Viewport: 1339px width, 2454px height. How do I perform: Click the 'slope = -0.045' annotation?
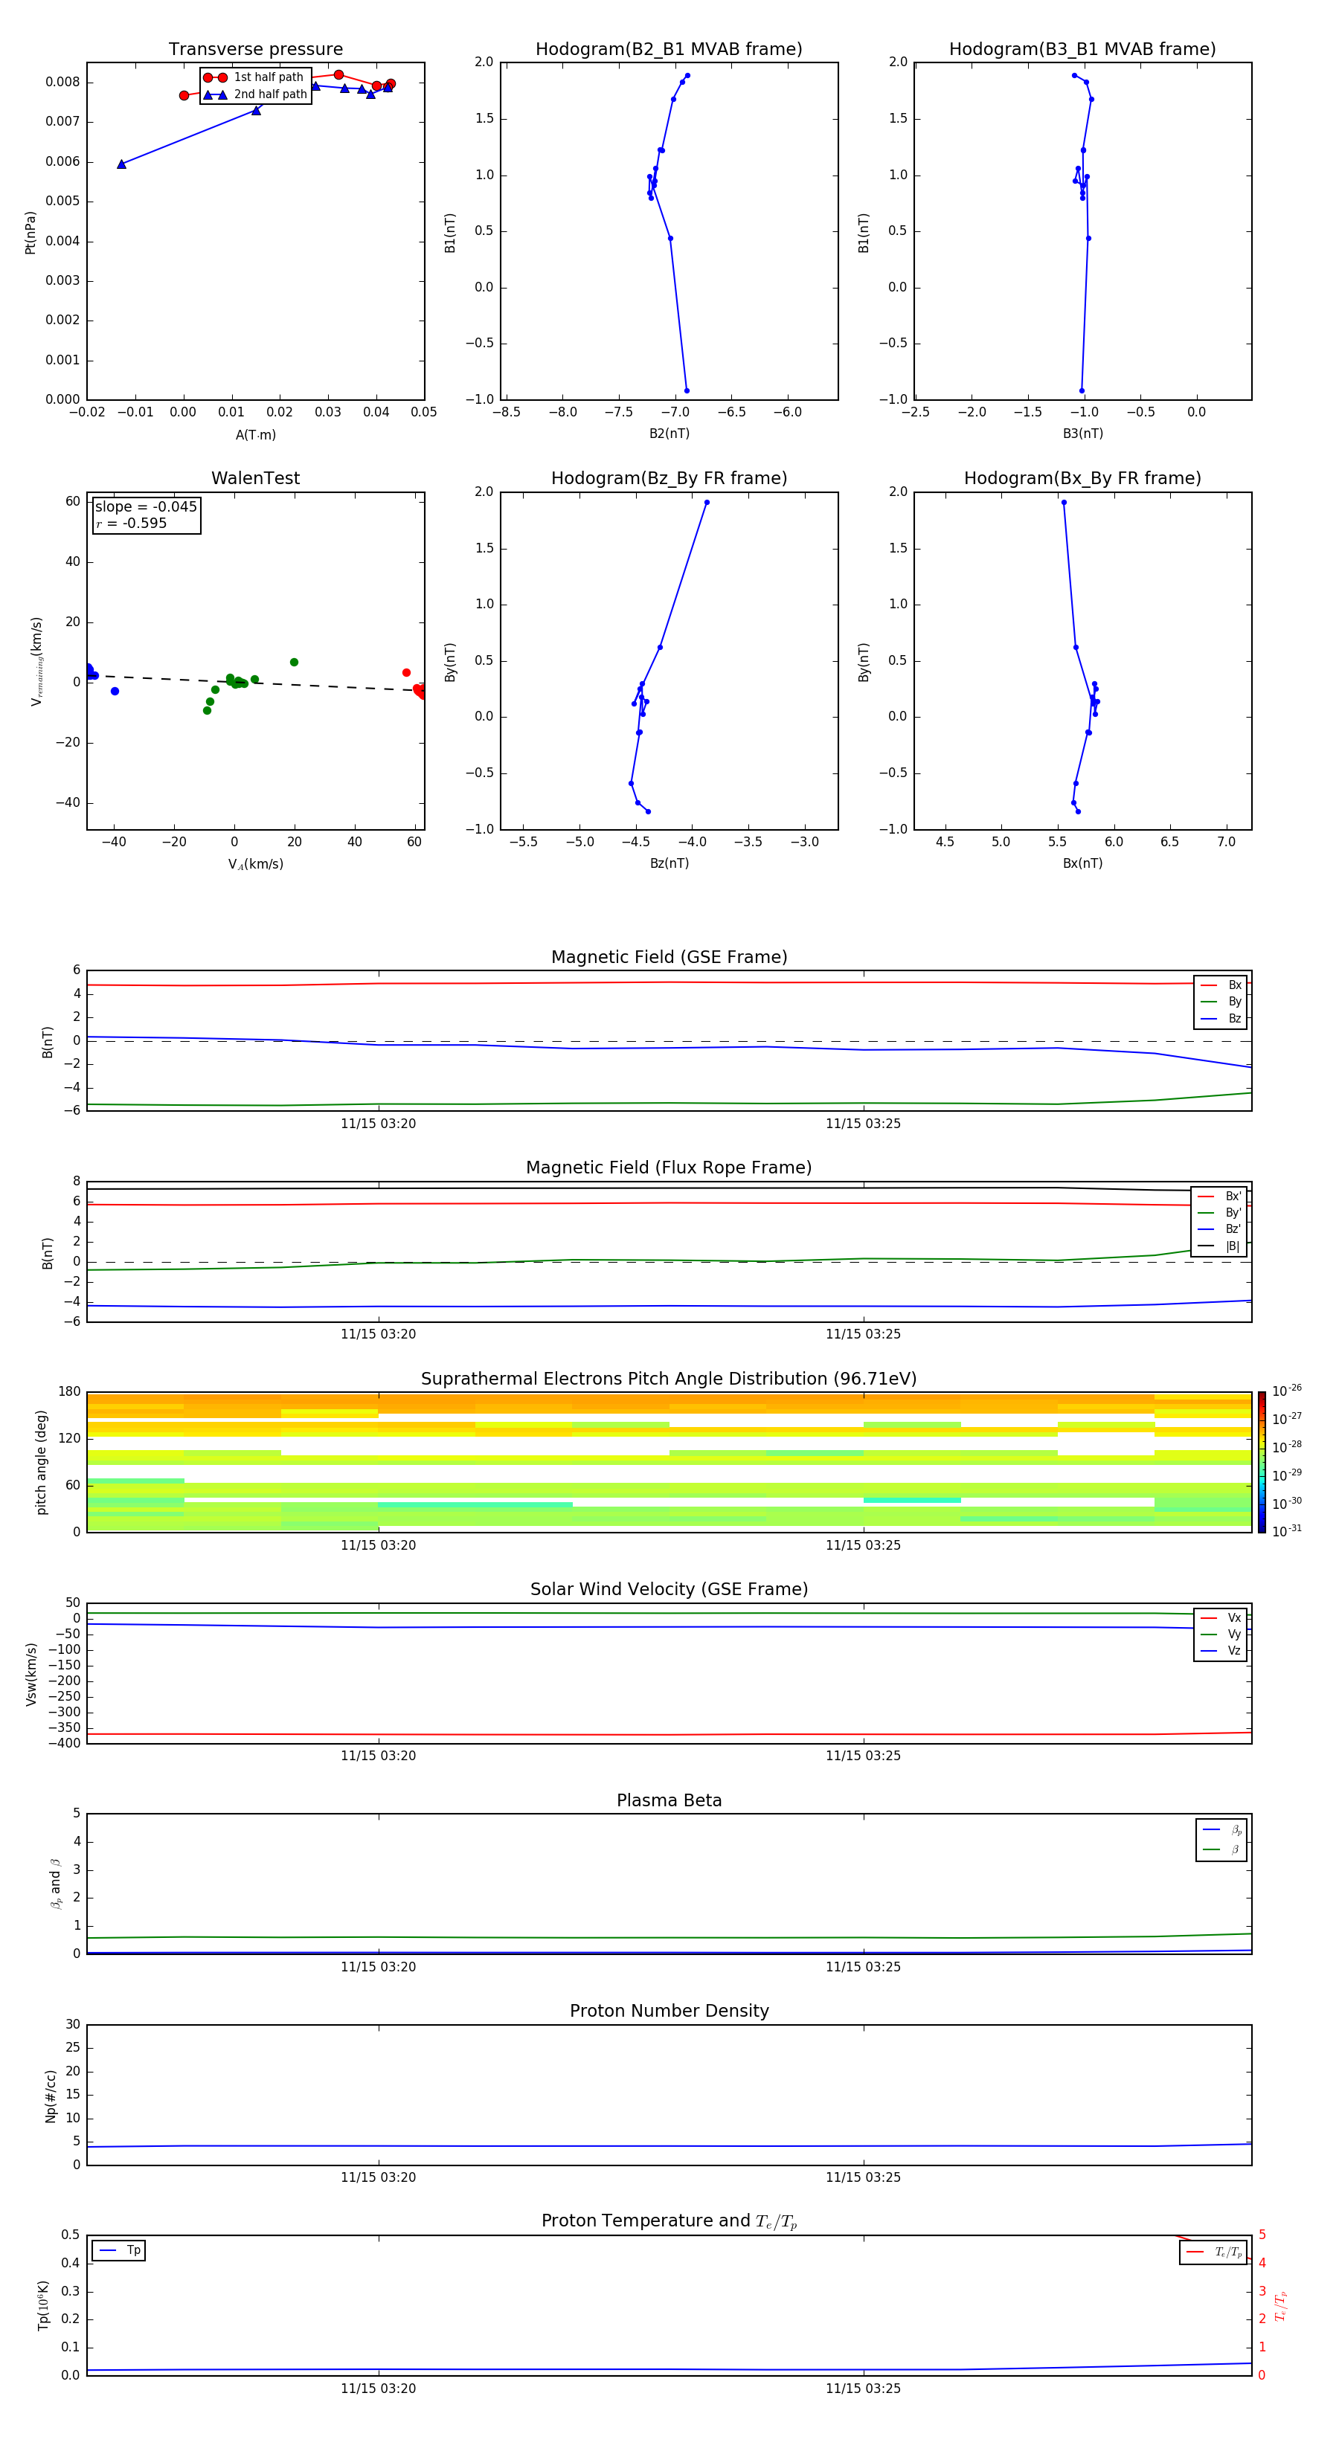(x=146, y=507)
